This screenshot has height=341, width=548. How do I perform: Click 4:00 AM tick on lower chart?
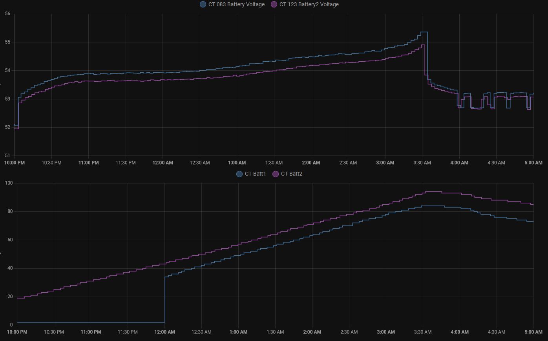coord(460,332)
